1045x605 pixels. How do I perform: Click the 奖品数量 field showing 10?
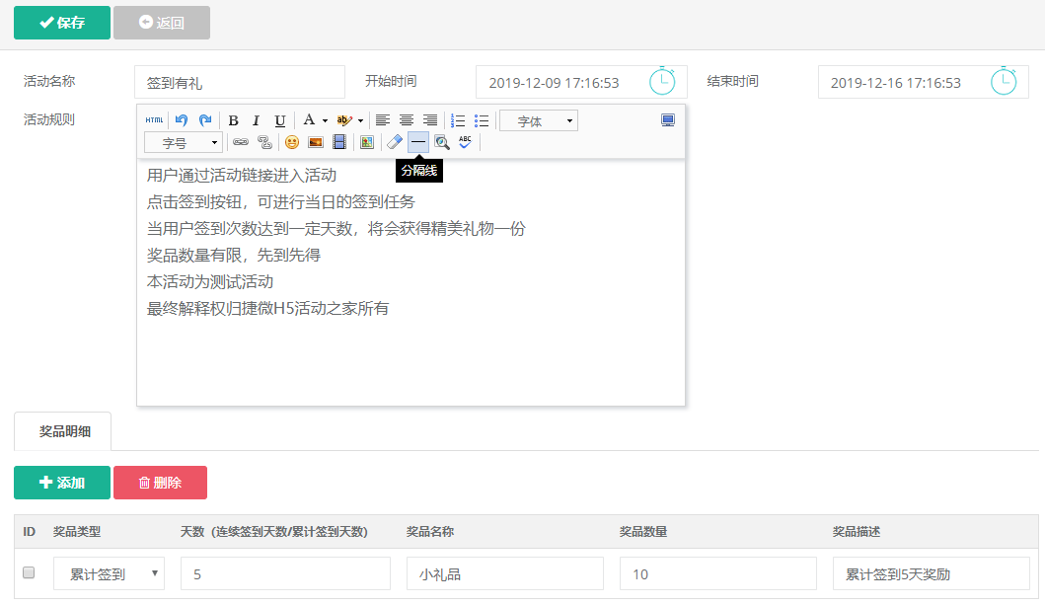pos(717,573)
